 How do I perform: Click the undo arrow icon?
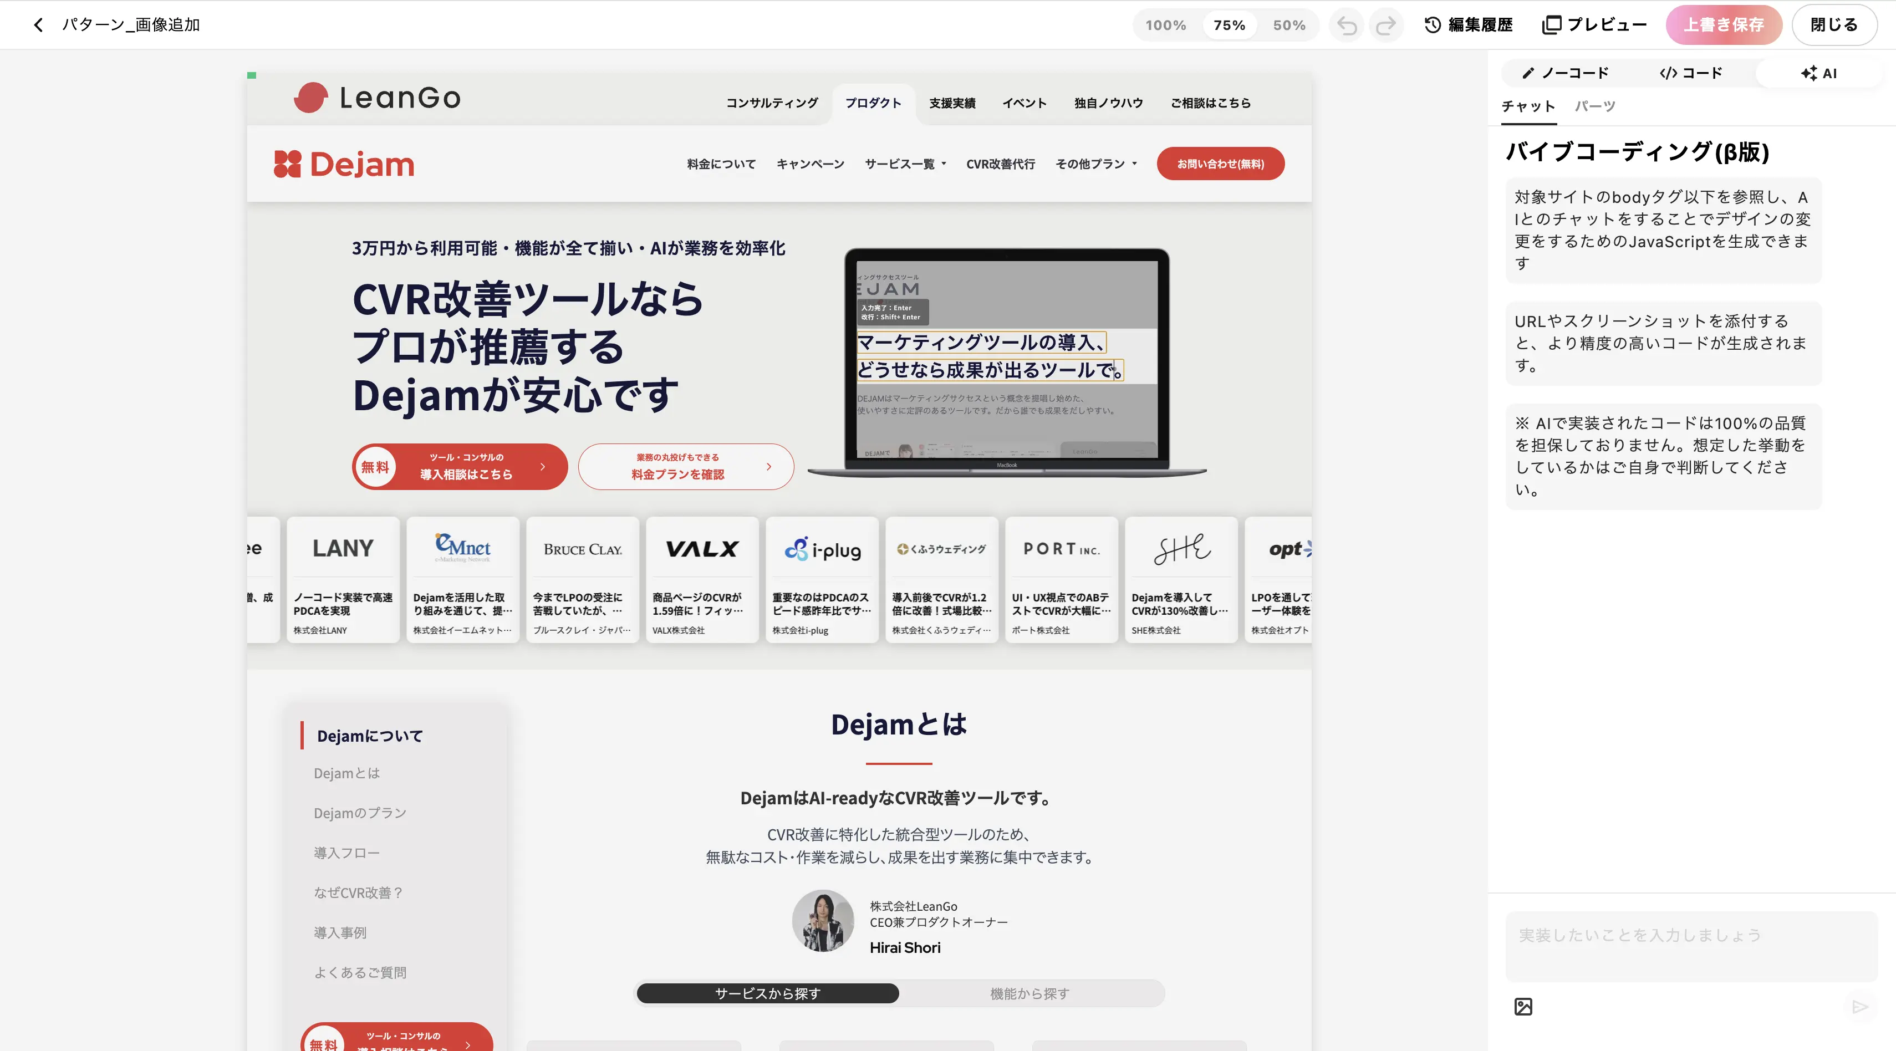(1347, 25)
